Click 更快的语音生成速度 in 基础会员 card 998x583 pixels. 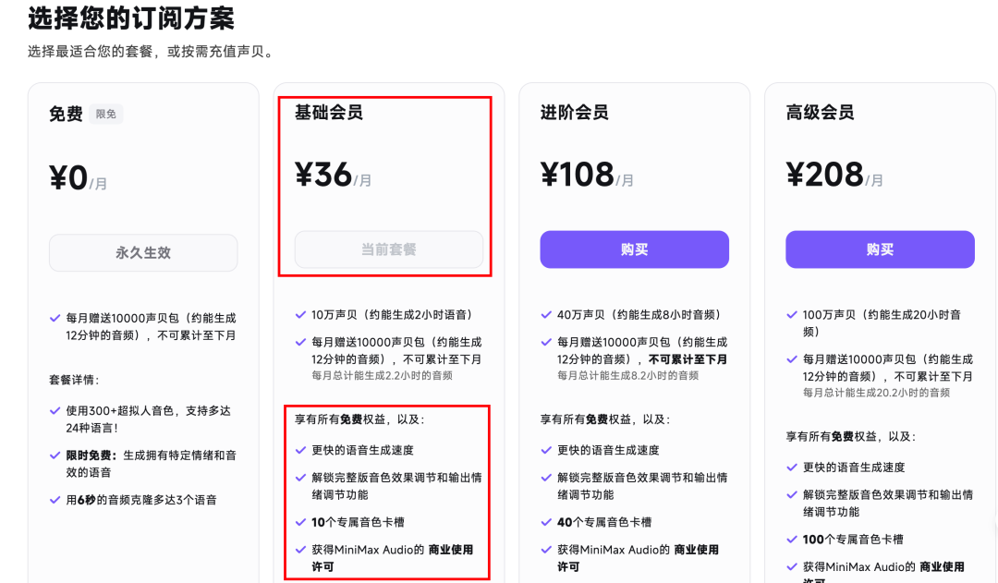click(x=363, y=450)
